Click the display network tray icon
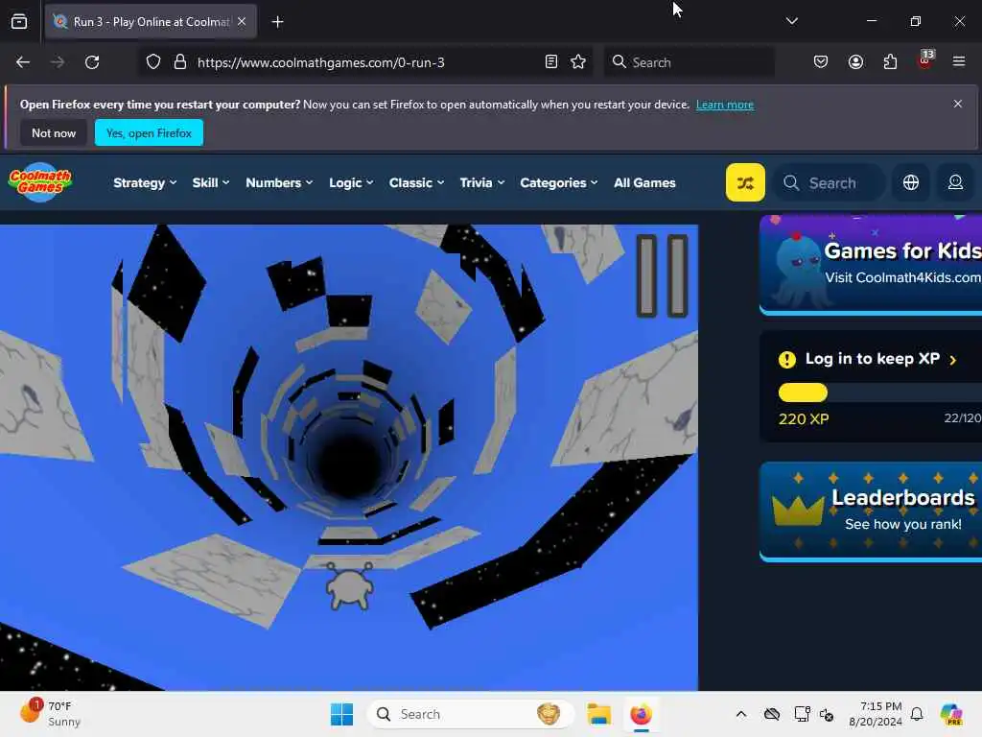982x737 pixels. point(802,714)
